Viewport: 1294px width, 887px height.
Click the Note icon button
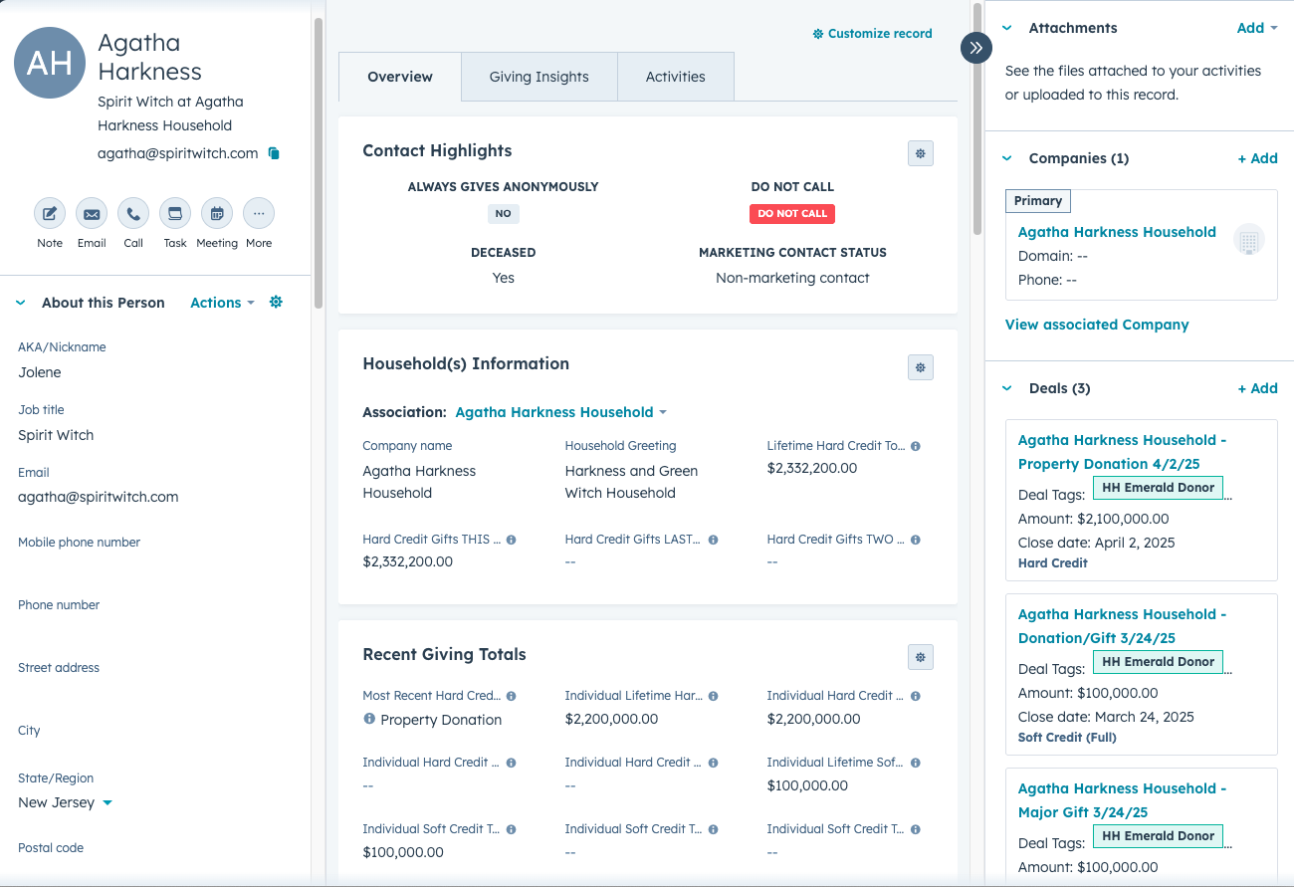point(50,214)
